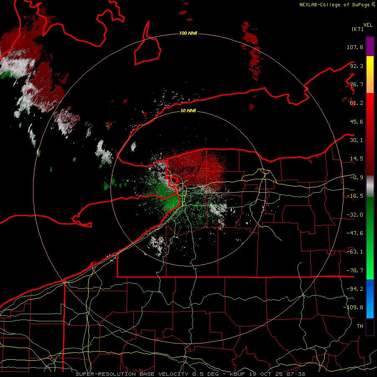Select the purple segment atop the color bar
This screenshot has height=377, width=377.
coord(370,46)
